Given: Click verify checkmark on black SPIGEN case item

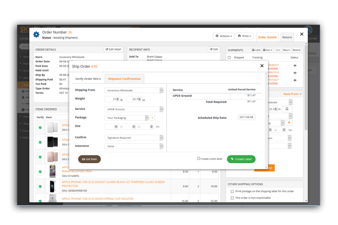Looking at the screenshot, I should [40, 142].
